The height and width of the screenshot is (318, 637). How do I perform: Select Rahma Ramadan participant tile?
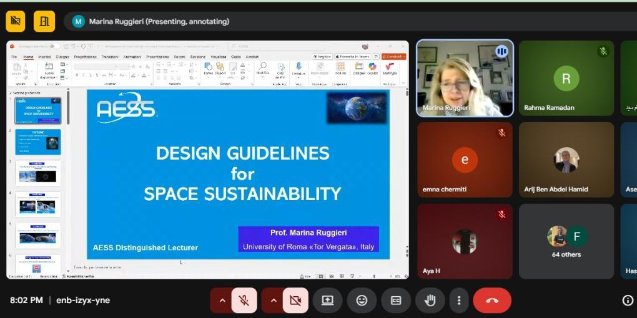coord(566,78)
